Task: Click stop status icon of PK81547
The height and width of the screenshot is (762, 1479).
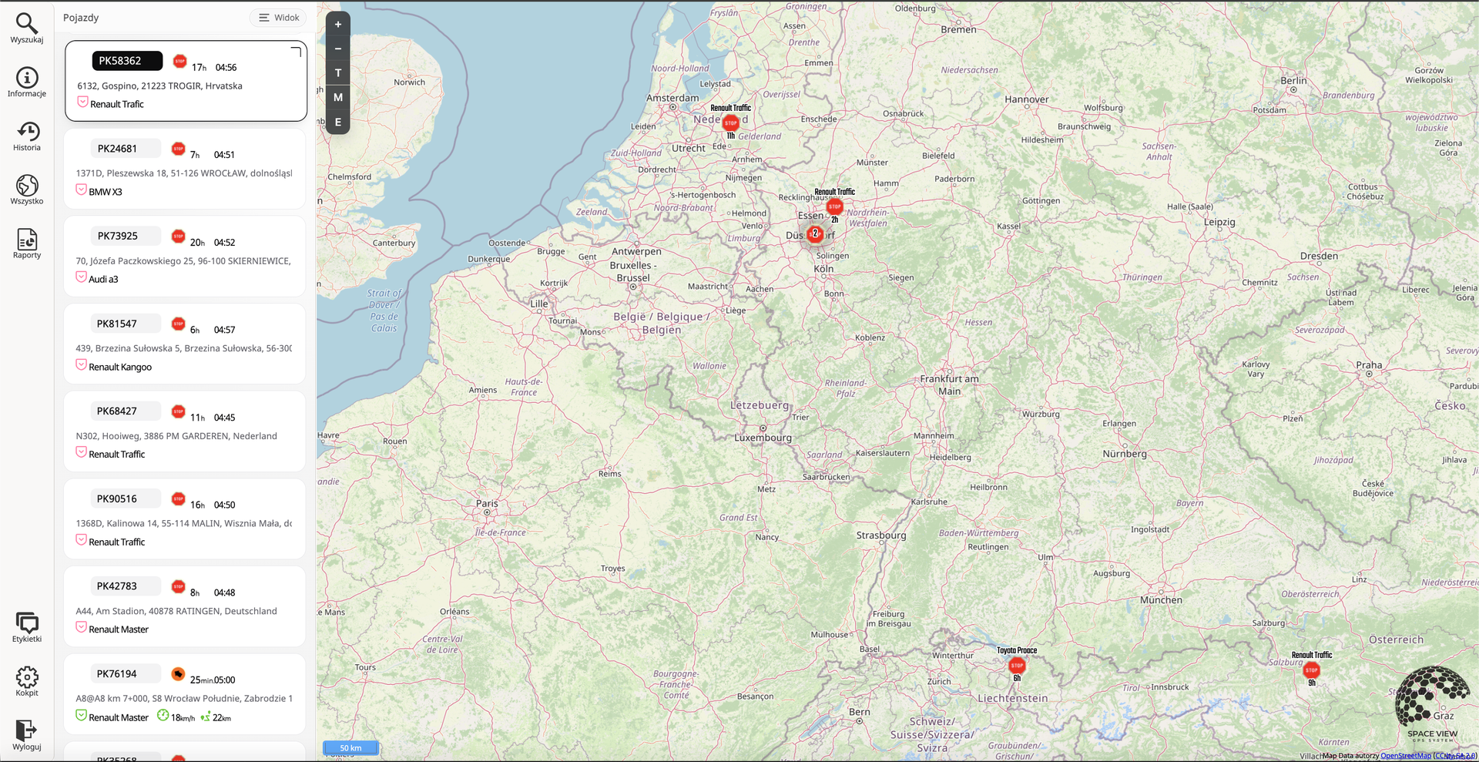Action: point(179,324)
